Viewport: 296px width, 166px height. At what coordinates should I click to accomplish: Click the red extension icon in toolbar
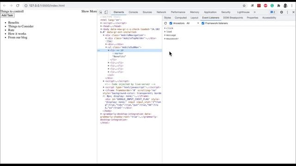[x=259, y=6]
